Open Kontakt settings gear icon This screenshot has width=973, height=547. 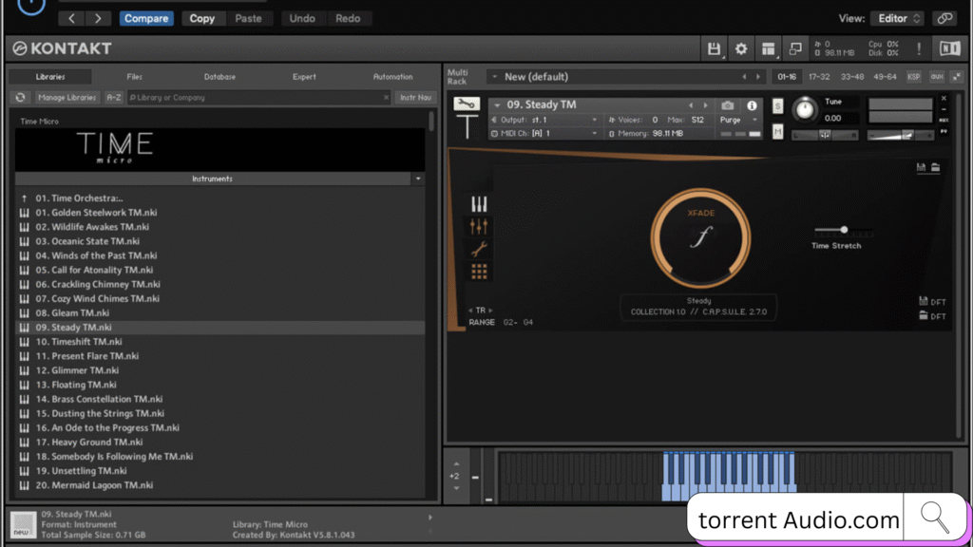pyautogui.click(x=741, y=48)
